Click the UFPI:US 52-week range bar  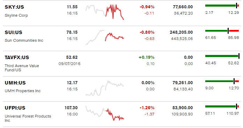[x=222, y=106]
